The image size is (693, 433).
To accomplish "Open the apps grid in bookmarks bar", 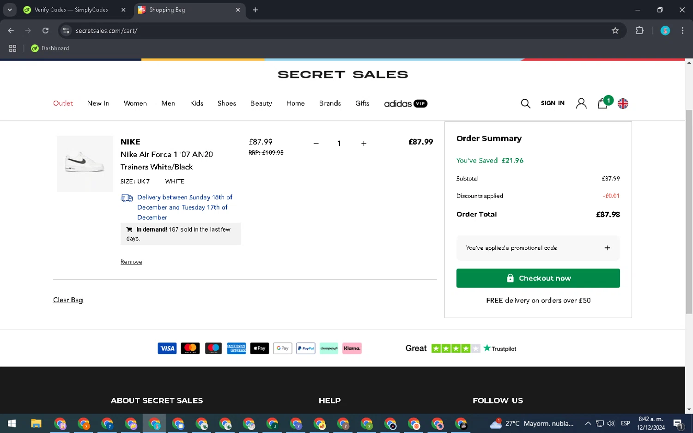I will [x=12, y=48].
